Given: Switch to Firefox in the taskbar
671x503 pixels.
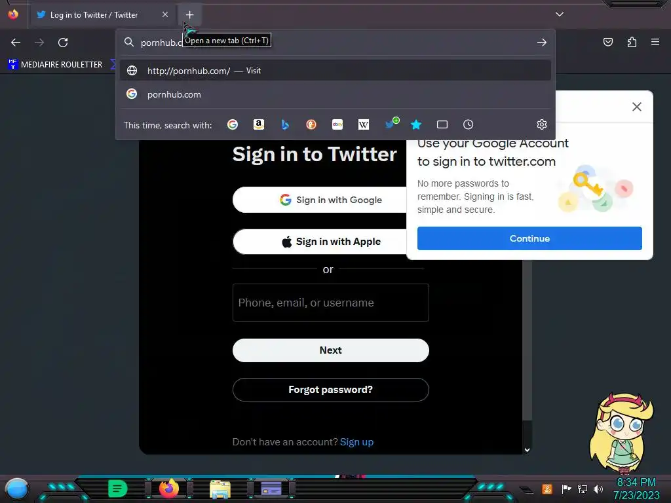Looking at the screenshot, I should 168,488.
